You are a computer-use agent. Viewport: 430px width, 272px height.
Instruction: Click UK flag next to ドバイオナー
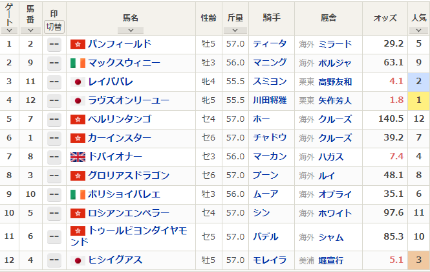(x=78, y=157)
